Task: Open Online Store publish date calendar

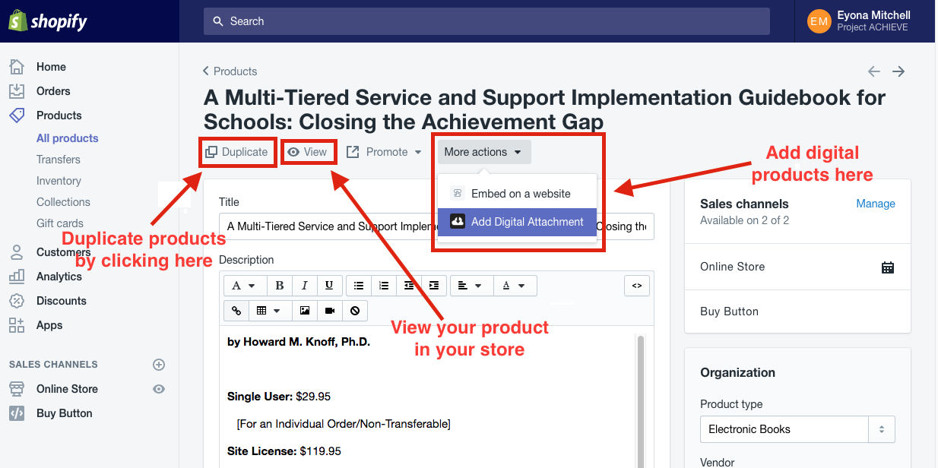Action: click(x=887, y=267)
